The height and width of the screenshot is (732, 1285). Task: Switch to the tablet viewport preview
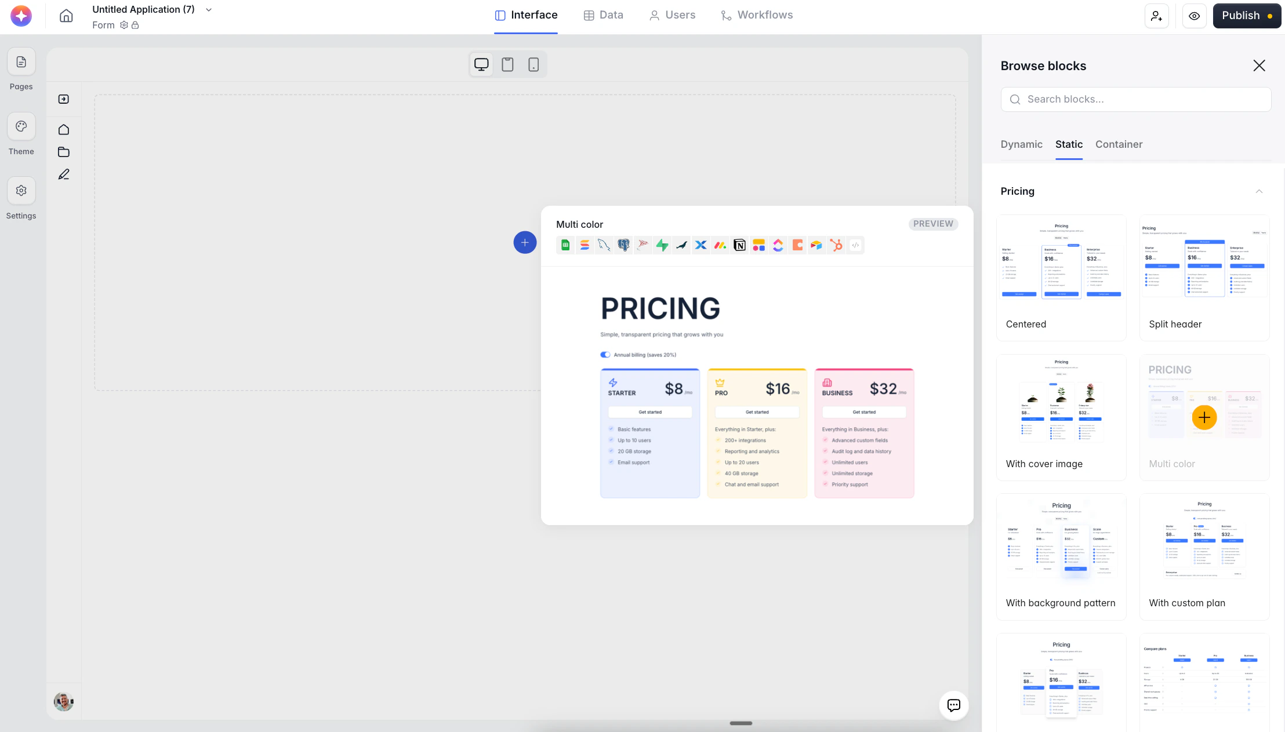click(507, 64)
